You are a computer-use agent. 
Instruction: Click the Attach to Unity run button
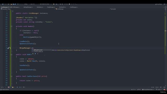(x=45, y=4)
